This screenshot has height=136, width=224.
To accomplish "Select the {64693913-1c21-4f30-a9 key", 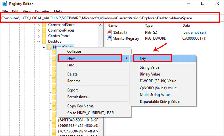I will click(x=78, y=125).
